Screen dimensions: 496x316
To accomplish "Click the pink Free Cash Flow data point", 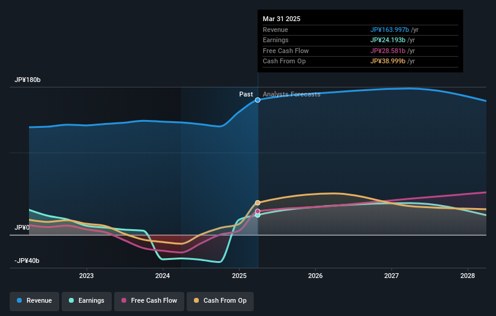I will (x=258, y=212).
